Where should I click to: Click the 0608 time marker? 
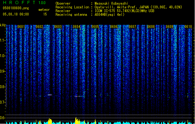[151, 27]
